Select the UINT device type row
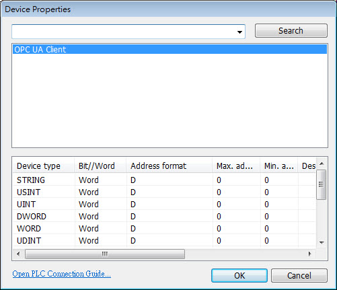The width and height of the screenshot is (337, 290). point(164,204)
